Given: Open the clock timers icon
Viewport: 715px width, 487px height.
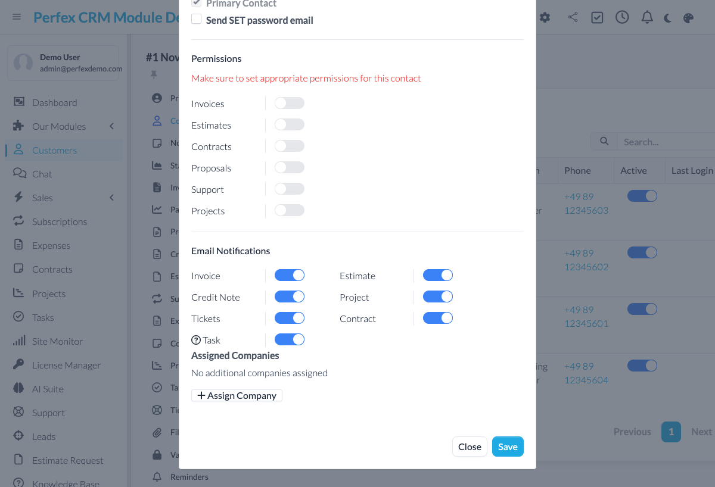Looking at the screenshot, I should 622,17.
